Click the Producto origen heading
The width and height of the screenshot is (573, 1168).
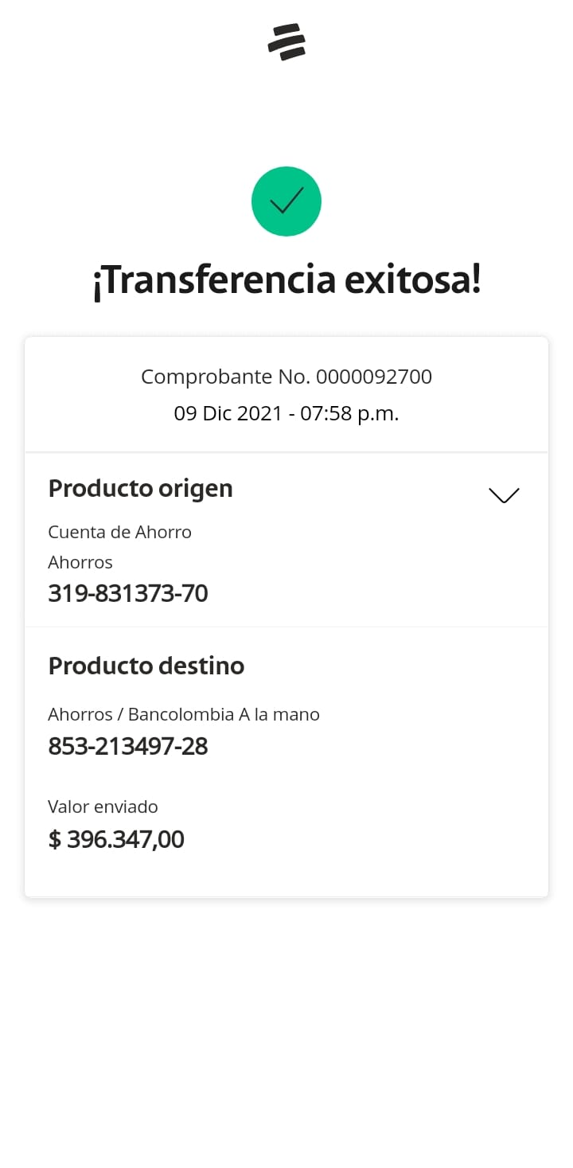140,488
